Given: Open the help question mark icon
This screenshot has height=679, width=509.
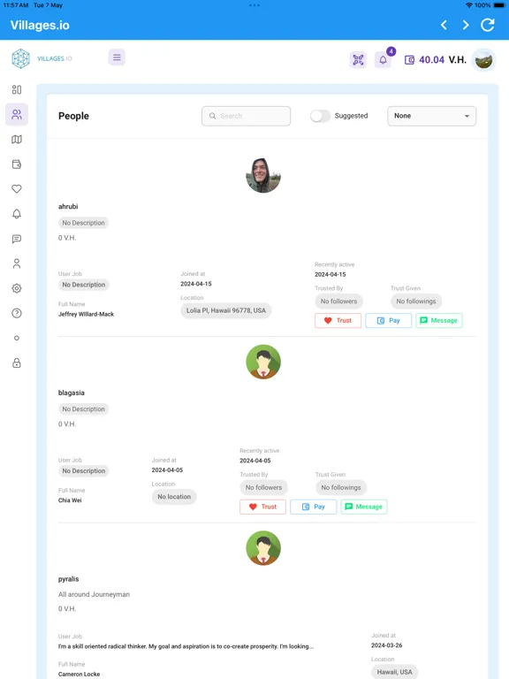Looking at the screenshot, I should [17, 313].
